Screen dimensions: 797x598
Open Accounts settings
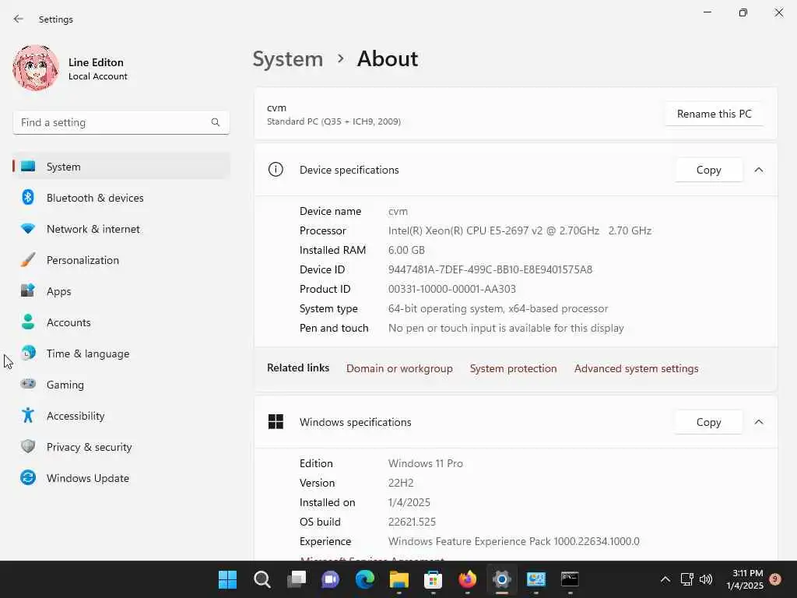click(x=121, y=322)
